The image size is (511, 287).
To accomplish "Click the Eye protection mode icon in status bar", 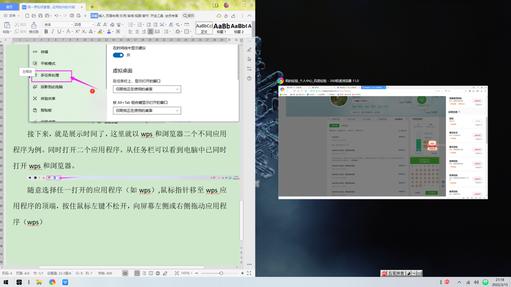I will [x=125, y=273].
